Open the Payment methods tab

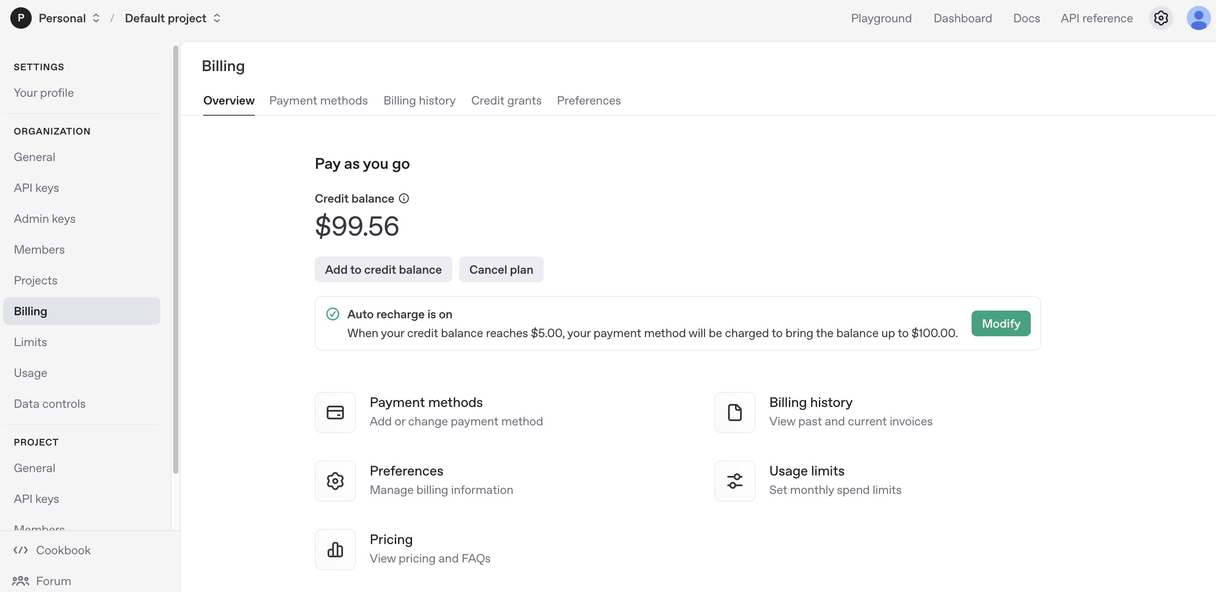[x=318, y=101]
